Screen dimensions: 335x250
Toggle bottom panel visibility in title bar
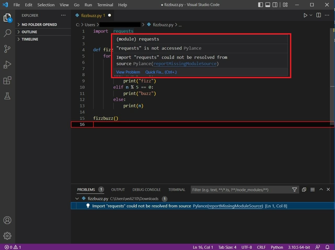[x=268, y=5]
